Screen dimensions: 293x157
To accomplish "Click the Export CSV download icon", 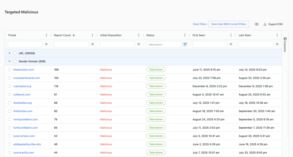I will [x=265, y=24].
